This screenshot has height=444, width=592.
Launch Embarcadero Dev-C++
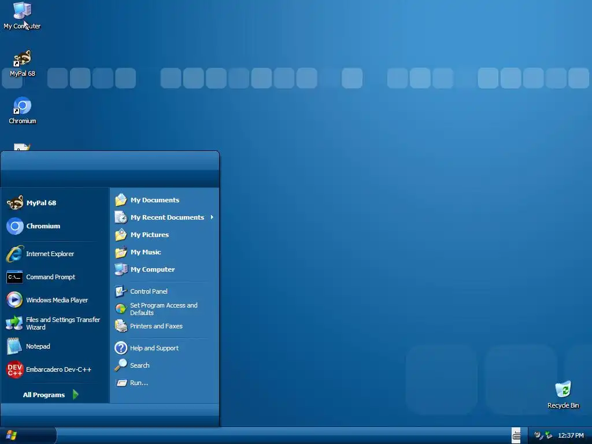[55, 369]
